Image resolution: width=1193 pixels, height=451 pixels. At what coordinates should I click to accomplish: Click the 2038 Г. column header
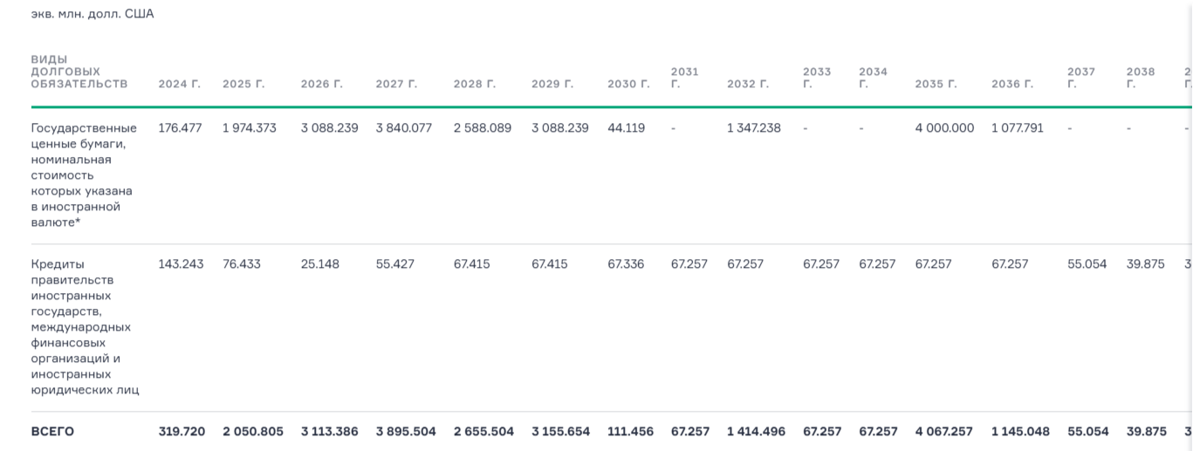pos(1140,78)
